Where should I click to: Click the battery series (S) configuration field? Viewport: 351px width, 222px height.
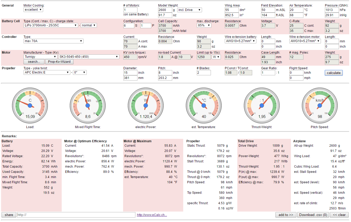[129, 26]
